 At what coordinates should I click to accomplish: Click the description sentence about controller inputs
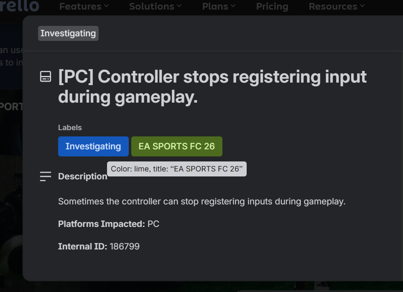point(202,201)
